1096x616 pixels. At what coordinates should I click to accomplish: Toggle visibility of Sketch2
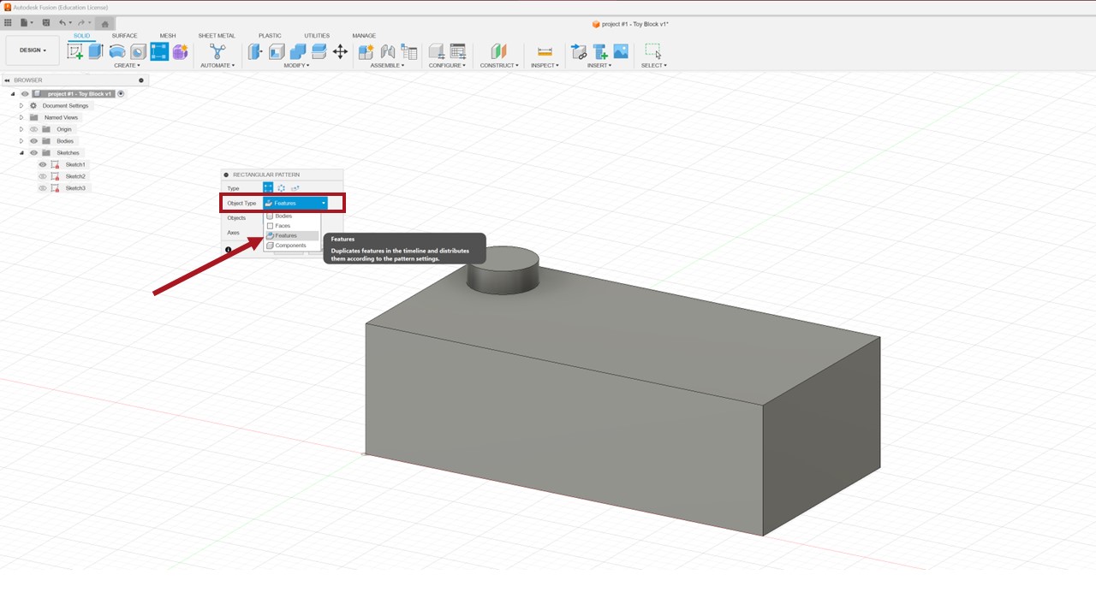pyautogui.click(x=43, y=176)
